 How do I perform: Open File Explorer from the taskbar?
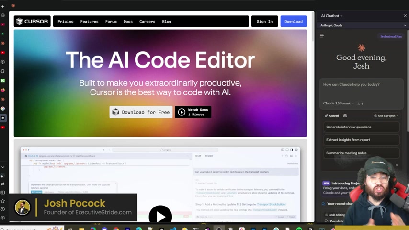[81, 229]
